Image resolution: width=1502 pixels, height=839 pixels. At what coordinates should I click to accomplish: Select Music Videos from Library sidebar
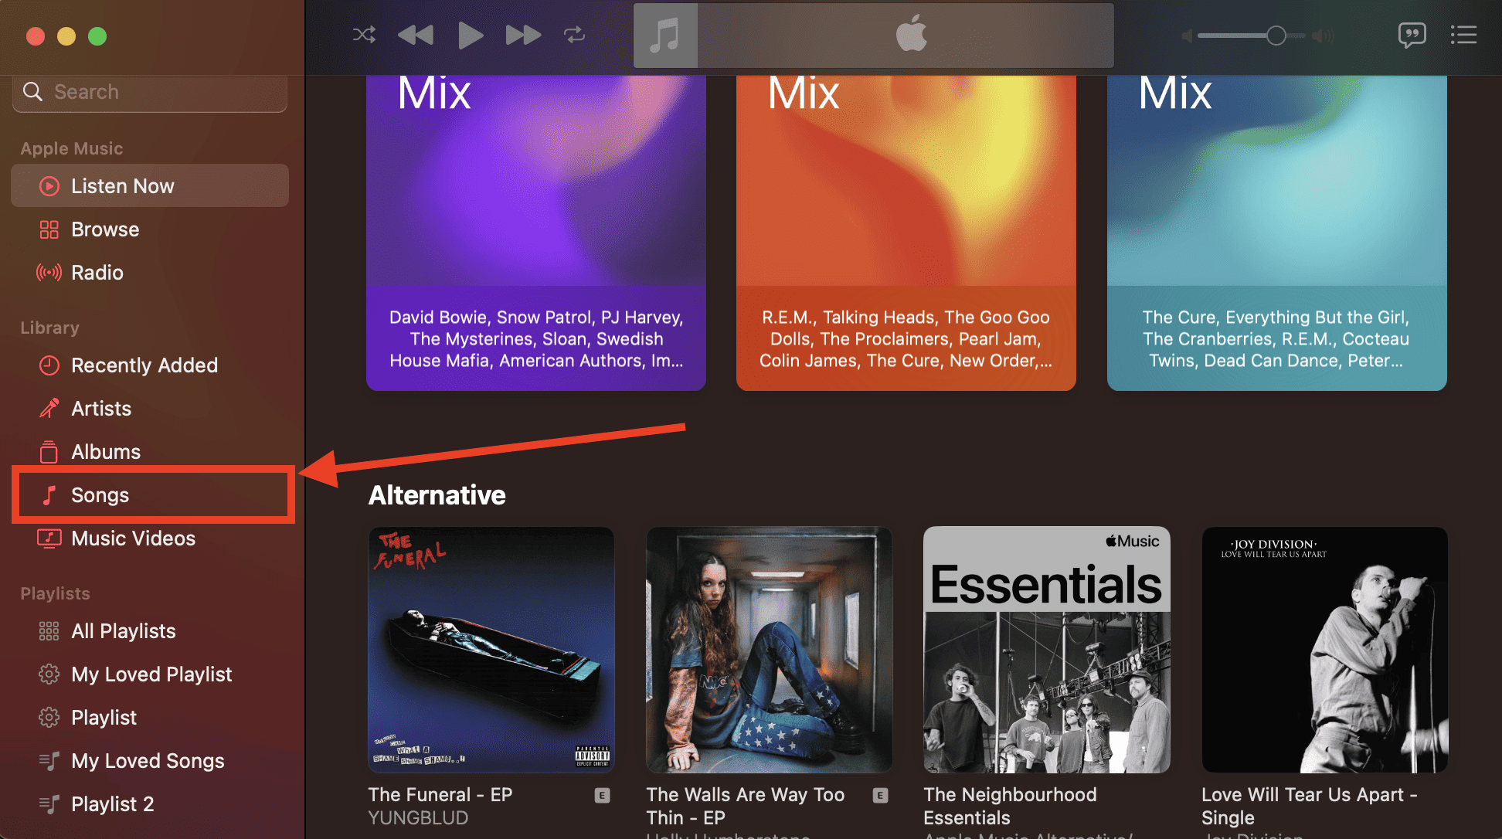(x=133, y=538)
